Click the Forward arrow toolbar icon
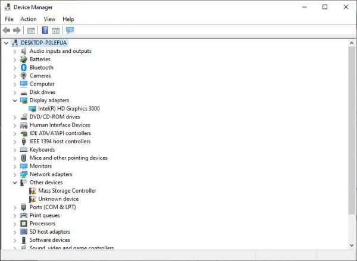This screenshot has width=357, height=261. (x=17, y=30)
